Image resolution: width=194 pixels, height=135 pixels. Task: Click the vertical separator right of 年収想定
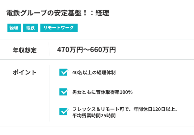tap(49, 49)
